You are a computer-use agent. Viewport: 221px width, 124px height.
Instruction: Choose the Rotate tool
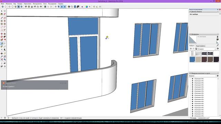pyautogui.click(x=2, y=37)
